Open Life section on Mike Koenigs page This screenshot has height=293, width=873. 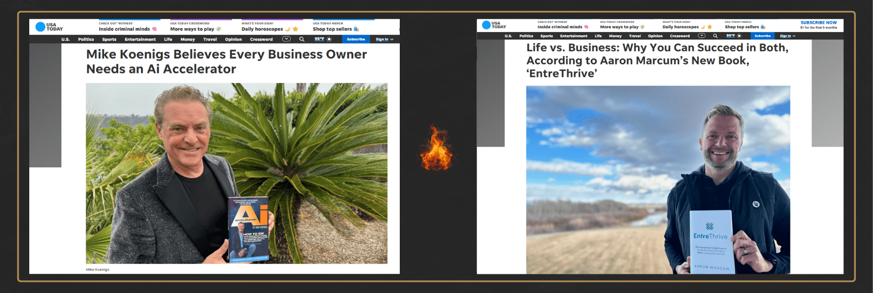168,39
